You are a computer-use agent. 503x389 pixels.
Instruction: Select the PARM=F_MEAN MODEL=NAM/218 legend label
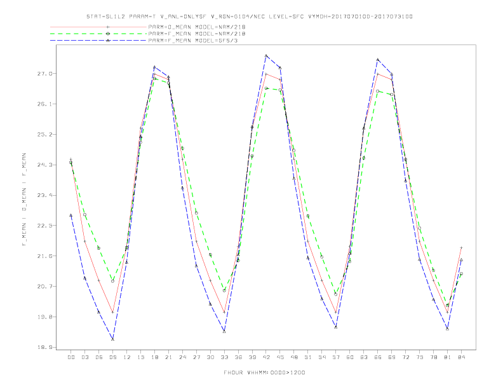[197, 34]
